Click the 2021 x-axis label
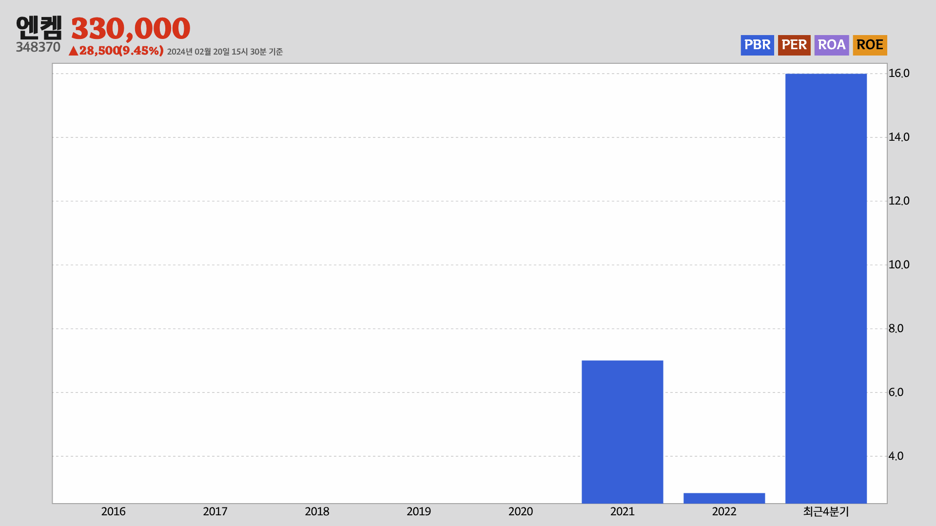Image resolution: width=936 pixels, height=526 pixels. [623, 511]
